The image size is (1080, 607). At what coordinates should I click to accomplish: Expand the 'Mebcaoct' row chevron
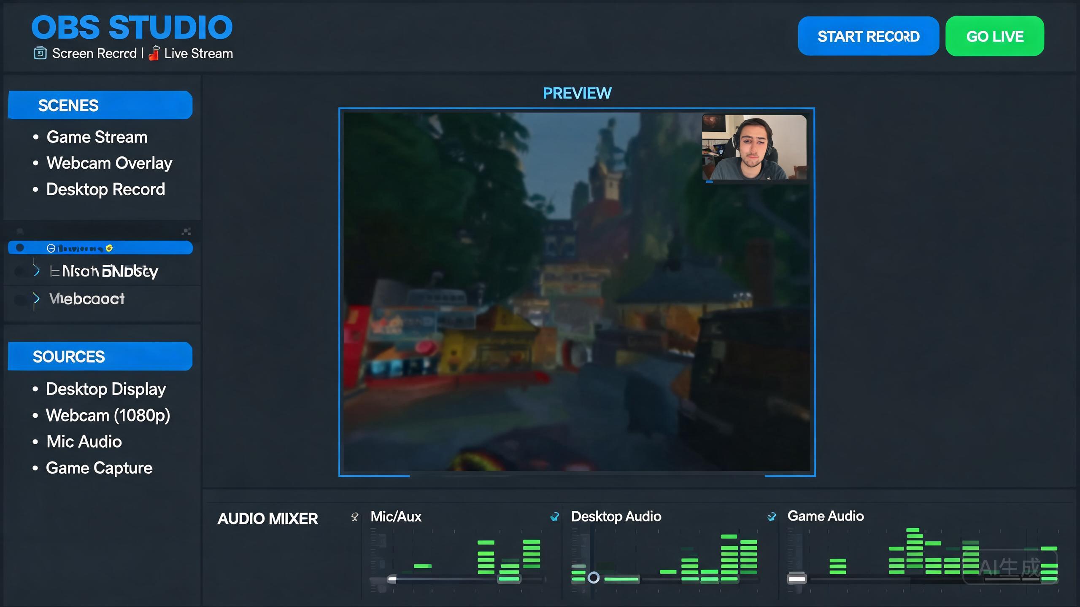[37, 298]
